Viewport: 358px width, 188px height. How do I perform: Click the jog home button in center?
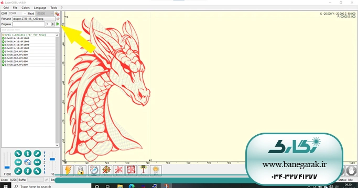click(x=28, y=162)
